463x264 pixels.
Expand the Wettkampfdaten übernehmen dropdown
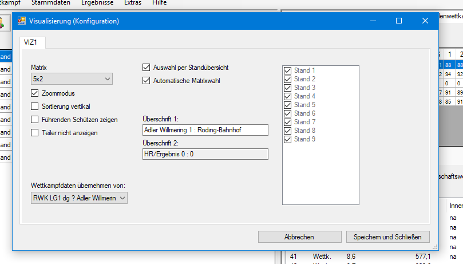(x=80, y=198)
